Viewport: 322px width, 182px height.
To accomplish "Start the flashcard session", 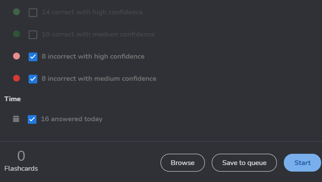I will click(302, 163).
